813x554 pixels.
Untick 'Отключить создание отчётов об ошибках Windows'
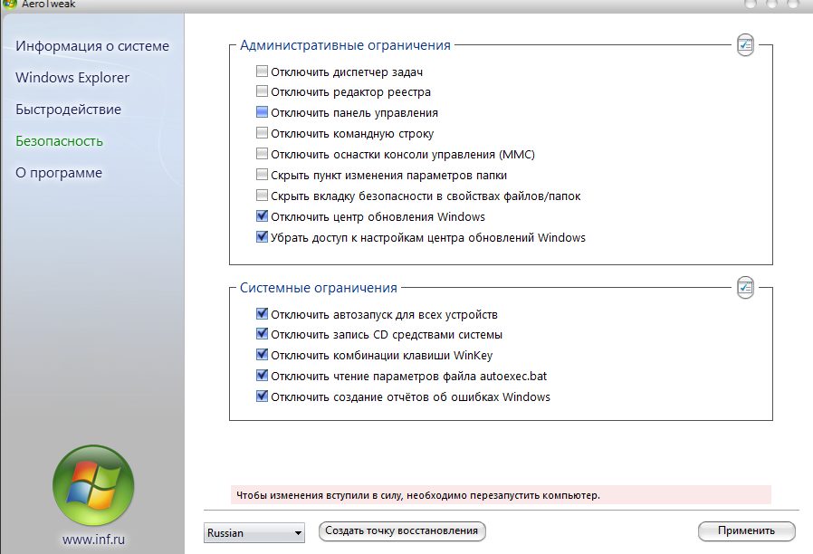(x=262, y=396)
